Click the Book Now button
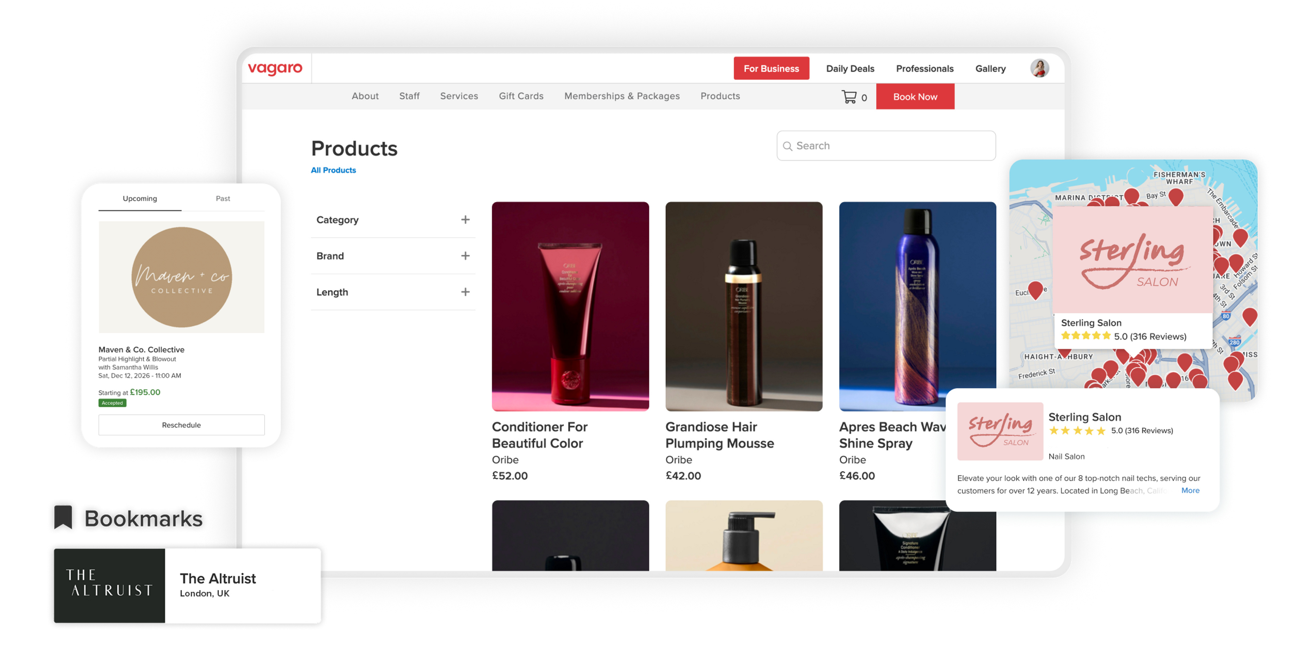Screen dimensions: 1307x661 coord(915,96)
